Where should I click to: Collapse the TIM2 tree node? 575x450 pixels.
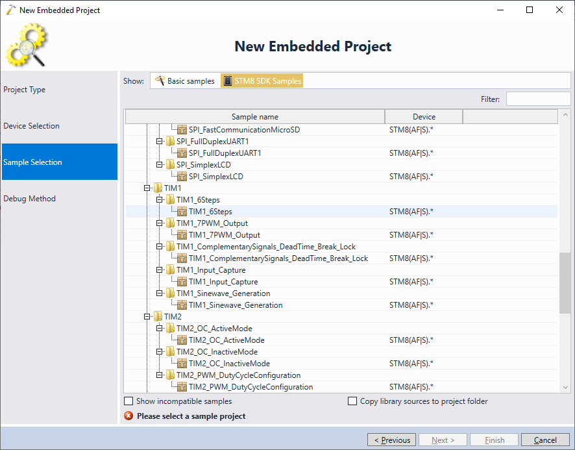tap(147, 317)
